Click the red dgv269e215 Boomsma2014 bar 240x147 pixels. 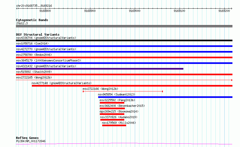[112, 114]
